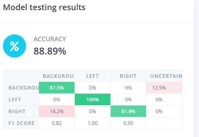Click the ACCURACY label

pyautogui.click(x=50, y=39)
